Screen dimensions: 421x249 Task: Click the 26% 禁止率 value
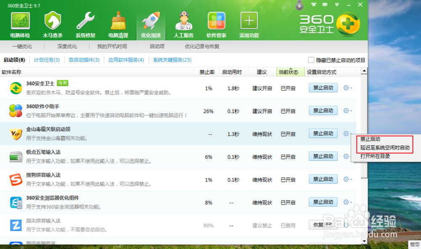tap(208, 111)
